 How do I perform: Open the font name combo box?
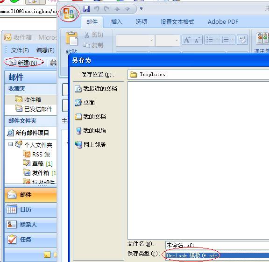(x=135, y=40)
